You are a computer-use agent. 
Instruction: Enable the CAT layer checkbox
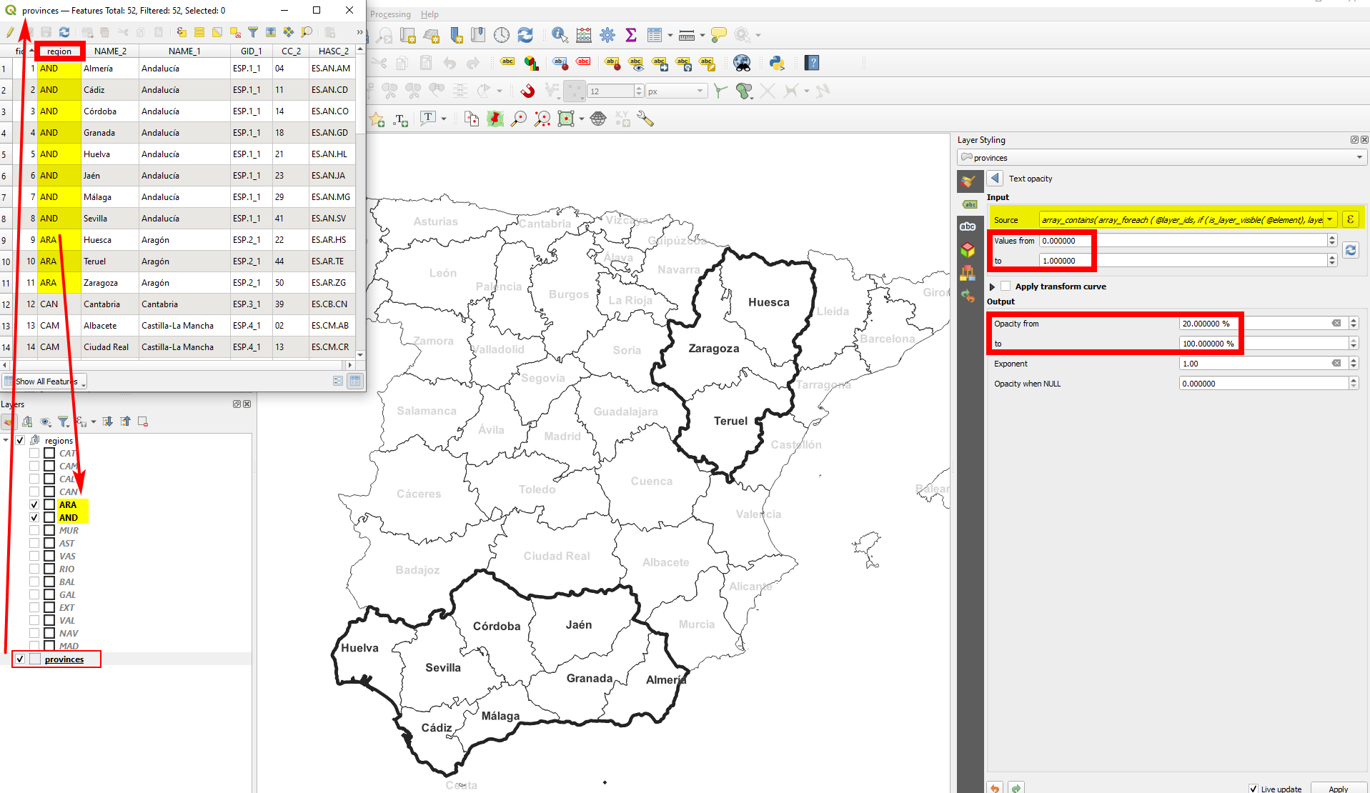point(34,453)
